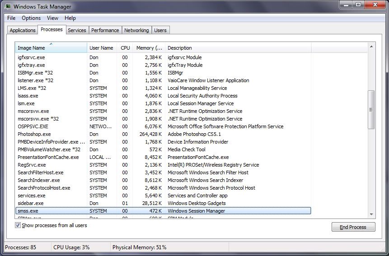Select the PMBDeviceInfoProvider.exe process
389x256 pixels.
(163, 142)
